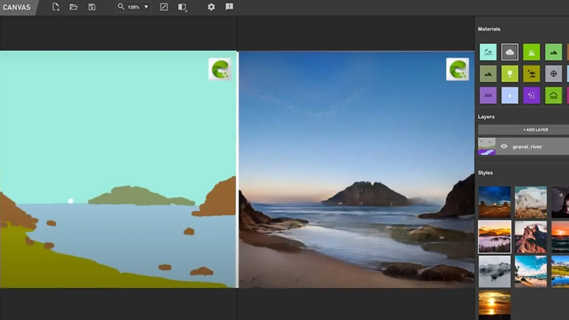This screenshot has height=320, width=569.
Task: Click the fit-to-window icon
Action: (x=164, y=7)
